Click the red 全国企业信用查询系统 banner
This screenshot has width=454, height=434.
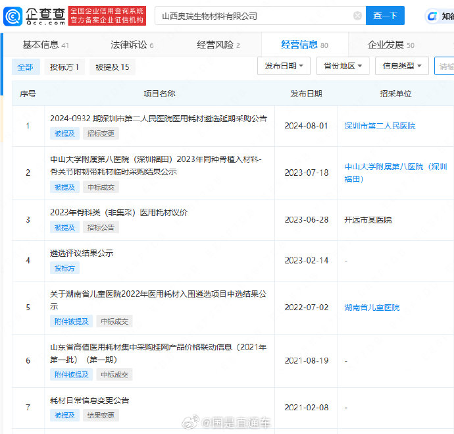(107, 16)
